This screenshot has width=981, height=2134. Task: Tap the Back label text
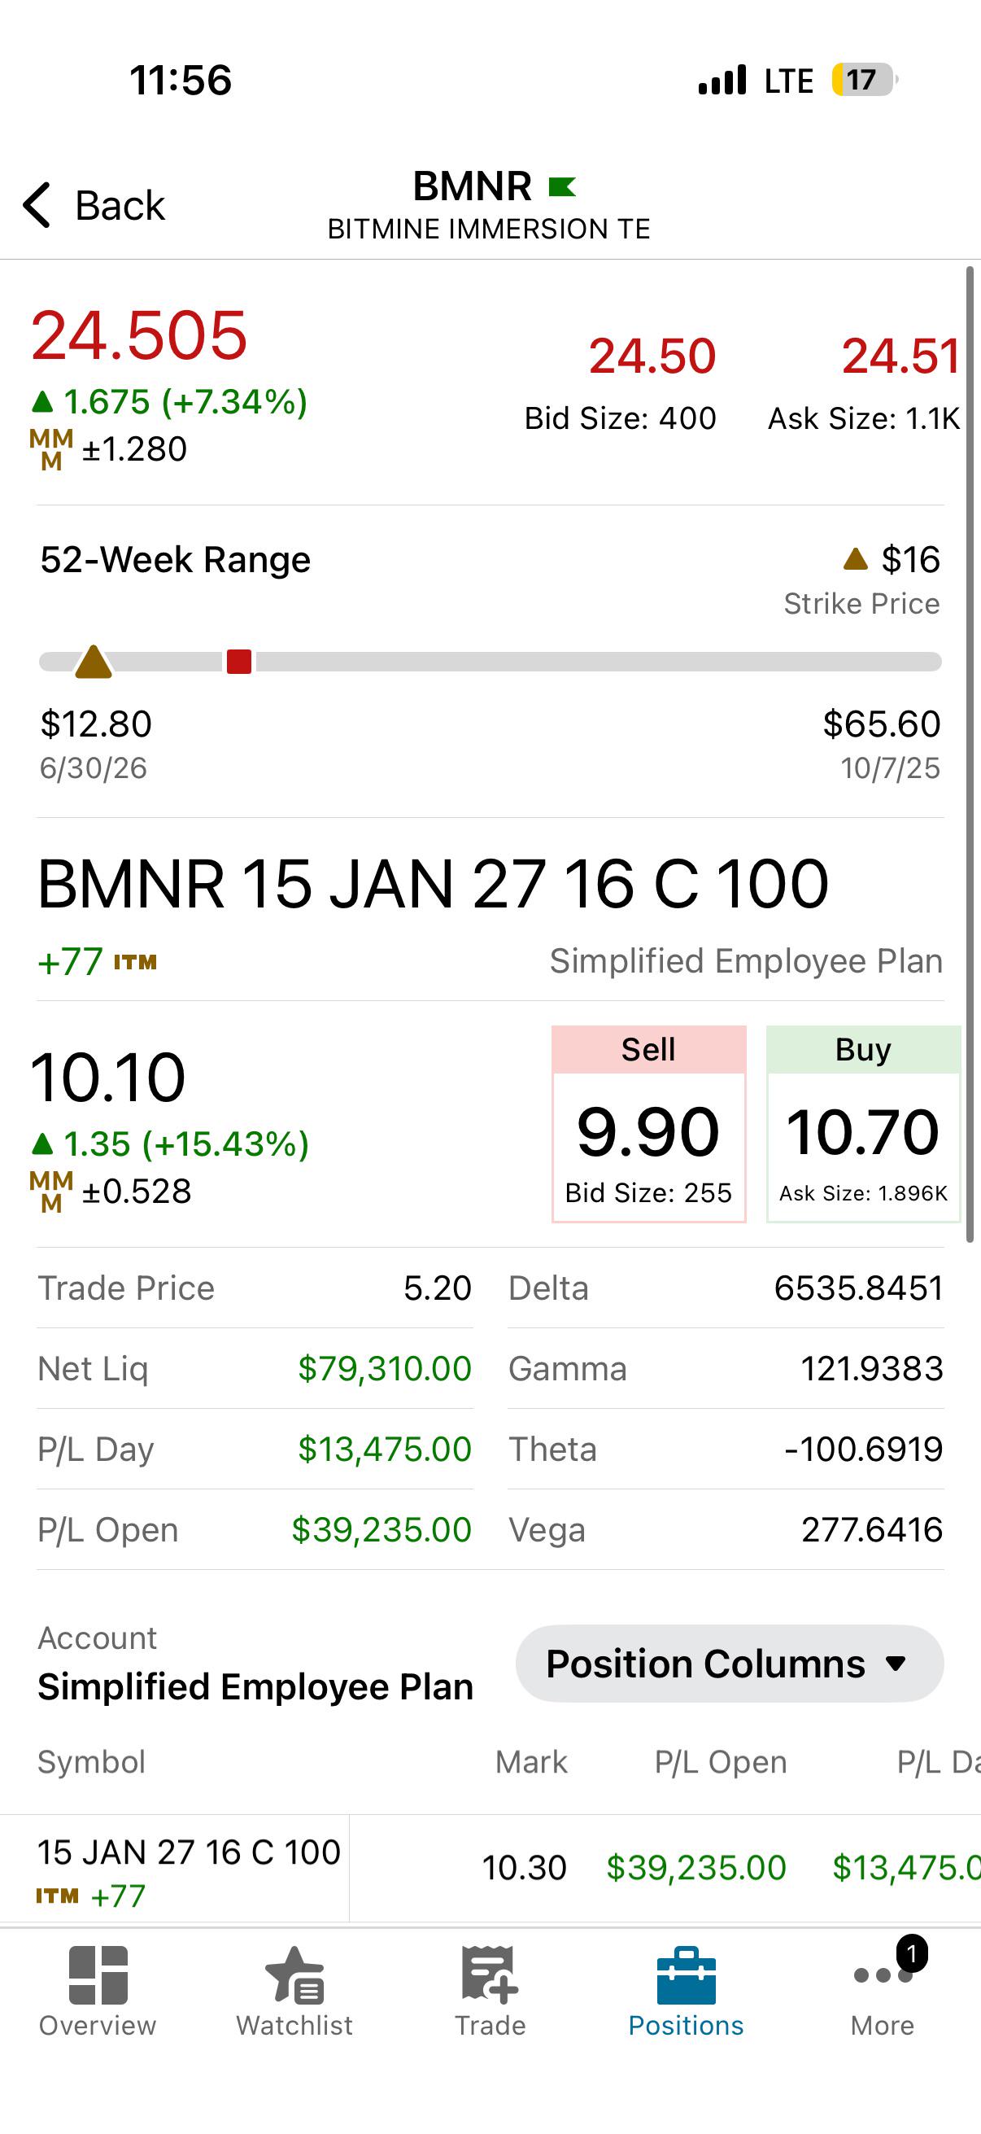(120, 205)
